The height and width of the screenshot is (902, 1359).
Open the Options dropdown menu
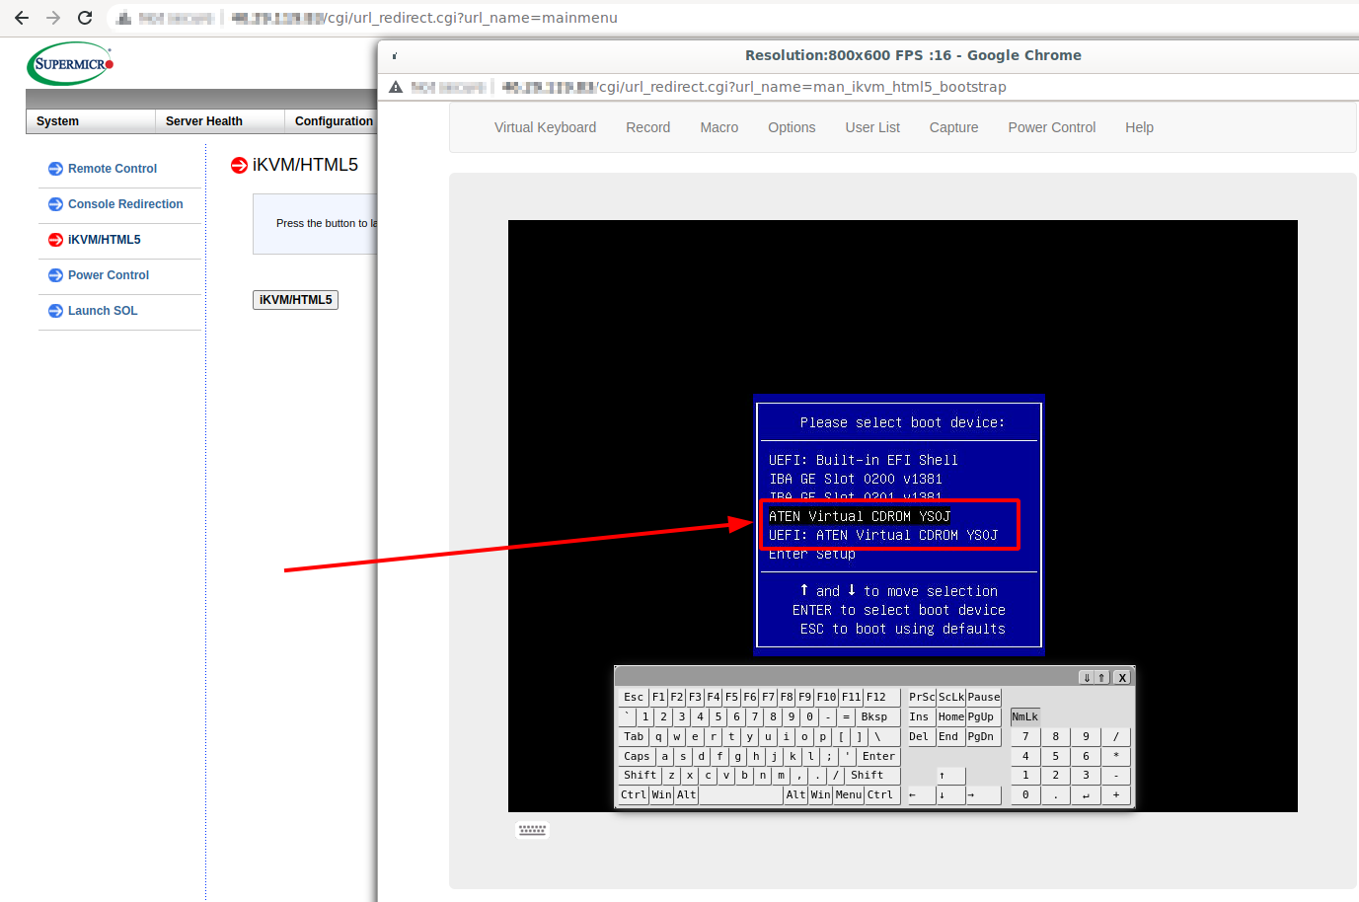pyautogui.click(x=792, y=127)
